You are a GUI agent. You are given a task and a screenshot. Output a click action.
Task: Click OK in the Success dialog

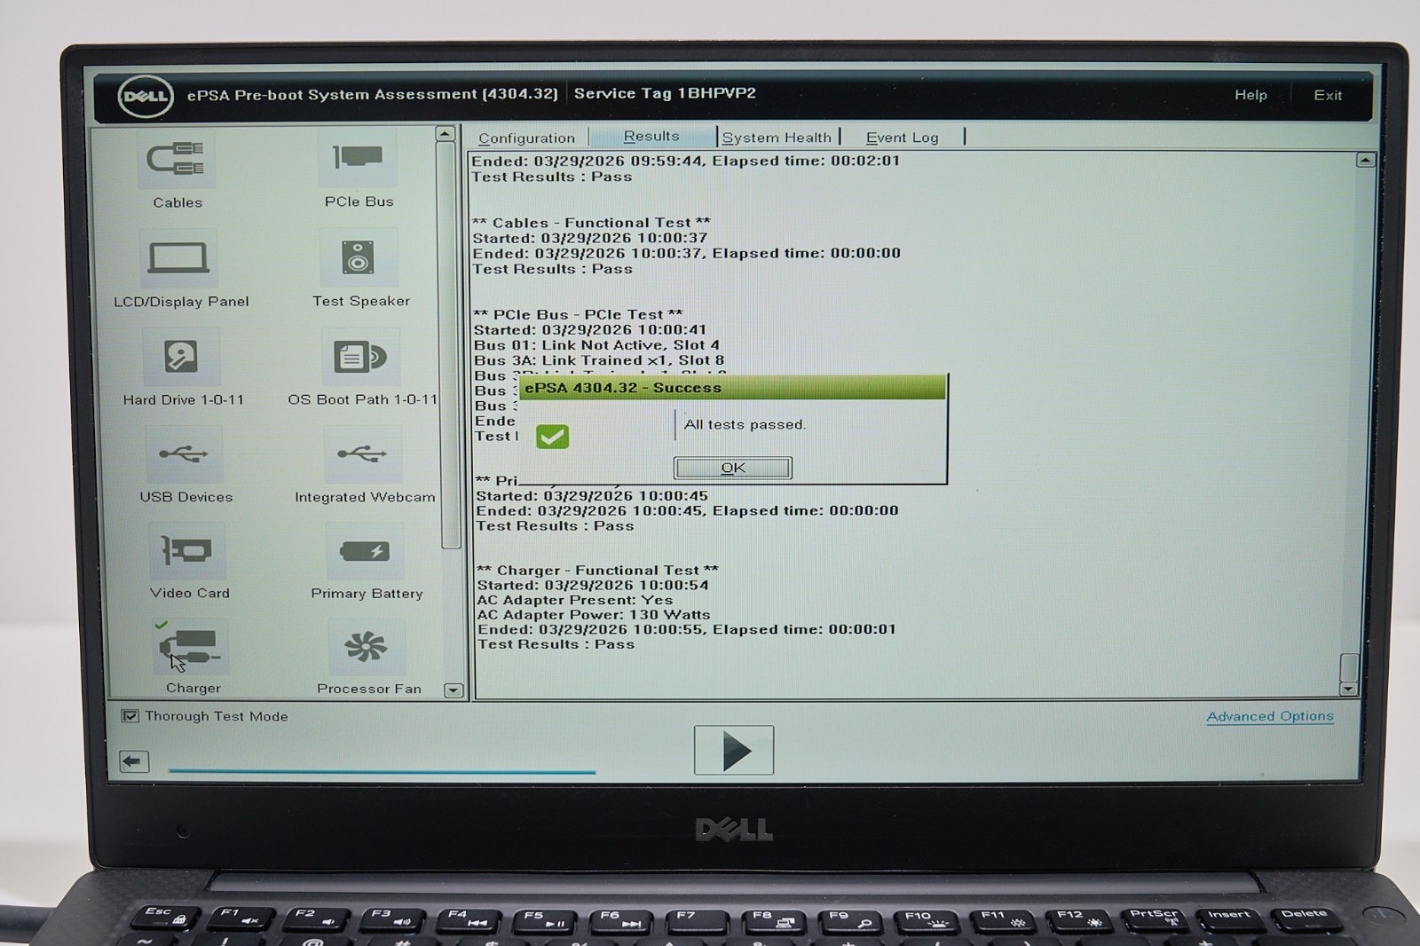(x=733, y=468)
